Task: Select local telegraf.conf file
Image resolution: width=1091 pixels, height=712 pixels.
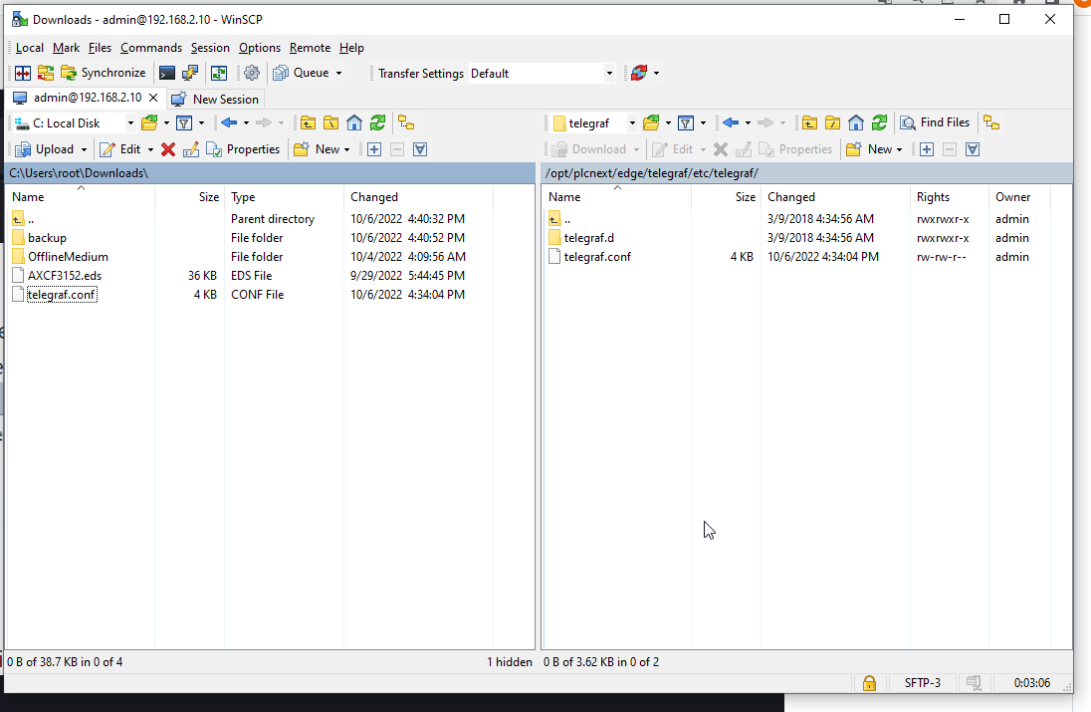Action: pos(62,295)
